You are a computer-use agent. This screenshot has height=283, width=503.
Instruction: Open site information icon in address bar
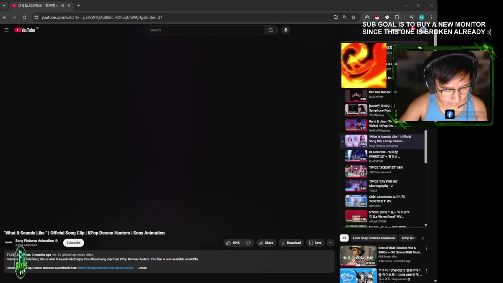point(36,17)
